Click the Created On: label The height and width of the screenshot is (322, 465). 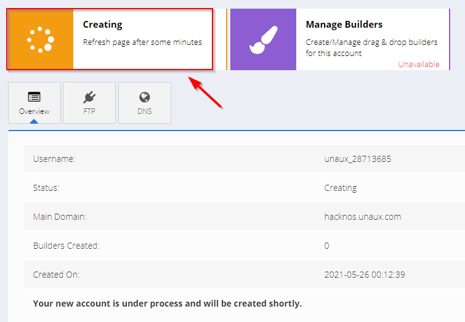point(56,275)
